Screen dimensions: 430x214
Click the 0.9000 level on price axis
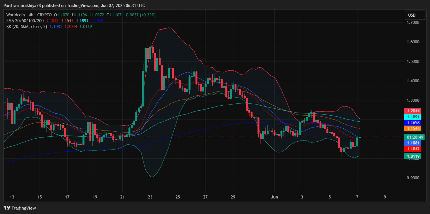coord(413,178)
